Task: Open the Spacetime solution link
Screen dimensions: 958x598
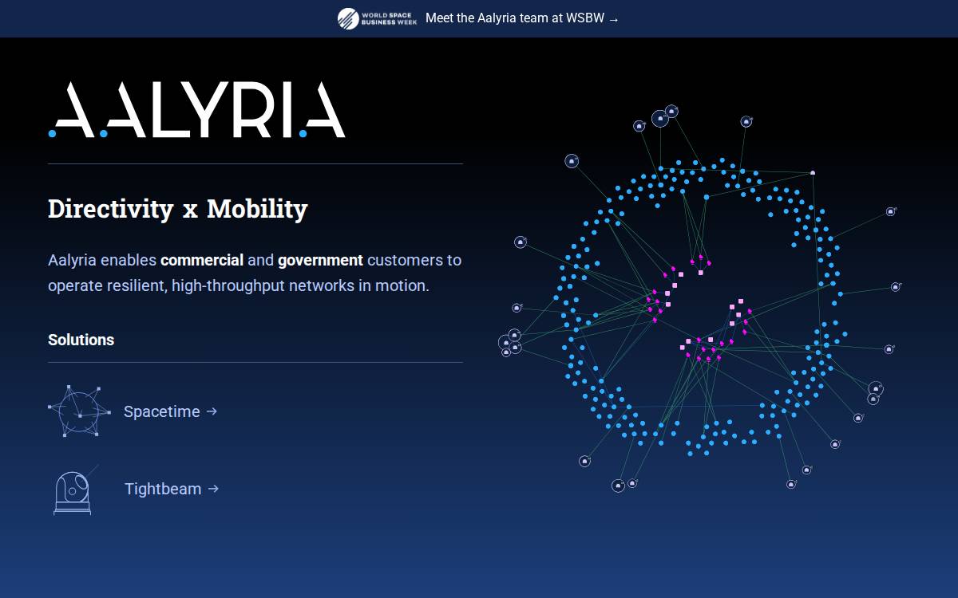Action: pos(170,411)
